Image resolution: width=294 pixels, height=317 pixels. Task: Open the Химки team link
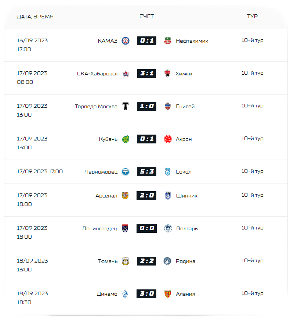coord(184,74)
